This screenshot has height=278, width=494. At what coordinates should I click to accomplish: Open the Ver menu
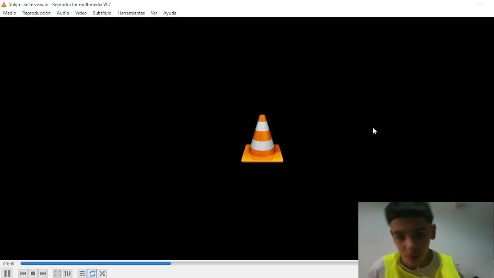point(154,13)
